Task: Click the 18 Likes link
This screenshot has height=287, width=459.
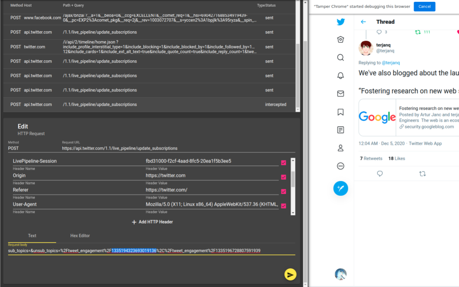Action: (x=397, y=159)
